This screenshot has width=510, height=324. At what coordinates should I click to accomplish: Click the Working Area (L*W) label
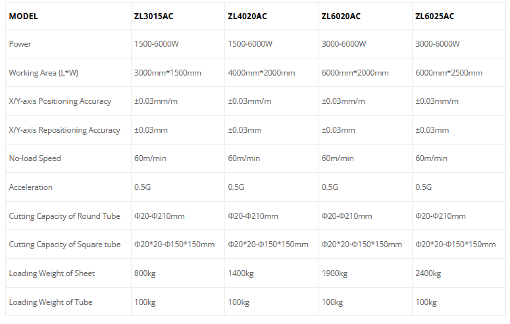point(43,73)
